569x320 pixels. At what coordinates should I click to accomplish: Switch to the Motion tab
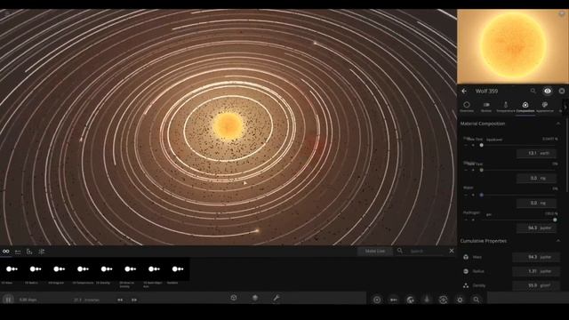[x=486, y=108]
